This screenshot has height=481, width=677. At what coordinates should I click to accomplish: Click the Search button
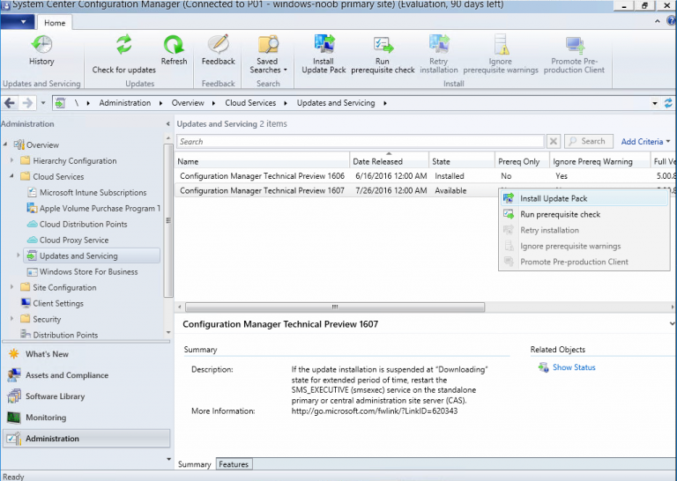click(589, 141)
